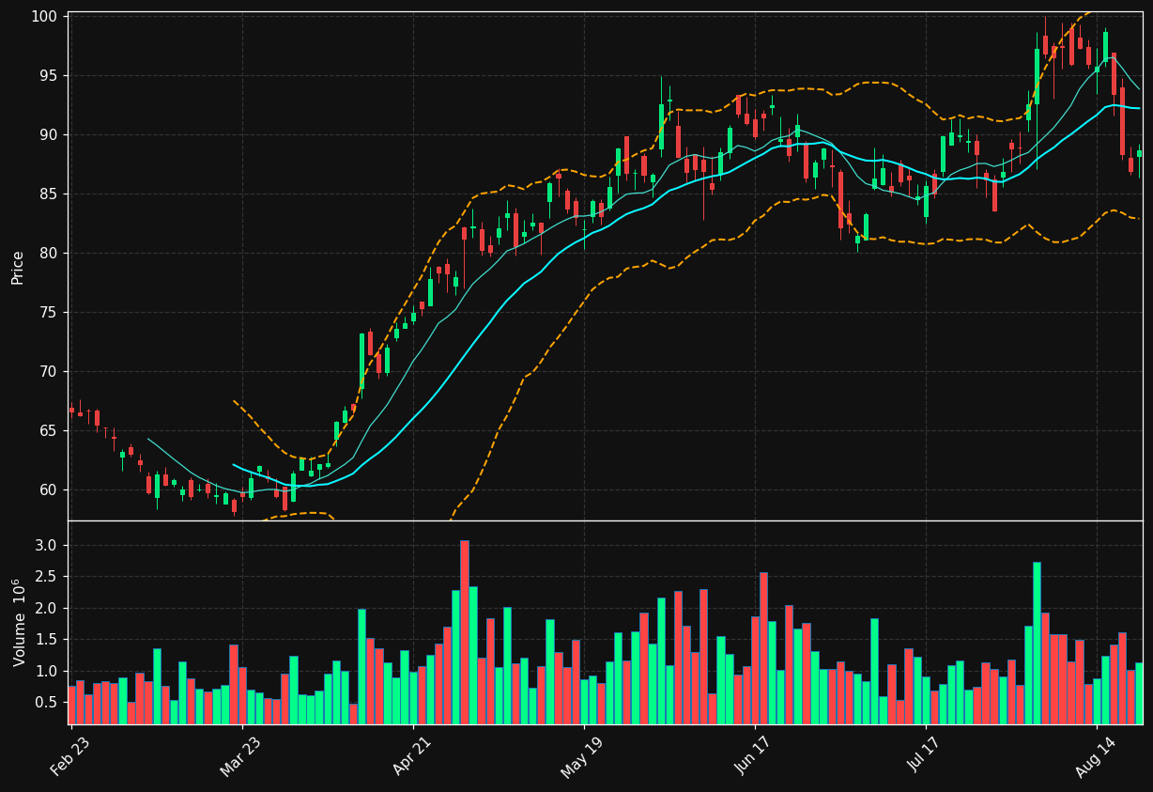The height and width of the screenshot is (792, 1153).
Task: Click the 75 price tick label
Action: (x=48, y=313)
